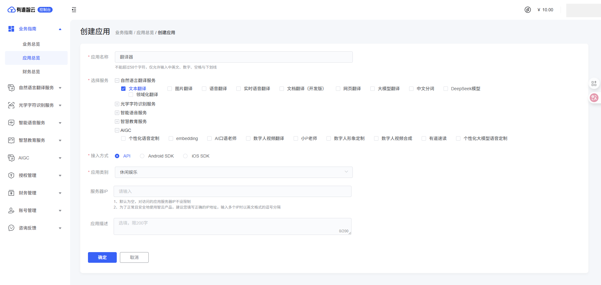Click the 取消 button
This screenshot has height=285, width=601.
(x=134, y=257)
